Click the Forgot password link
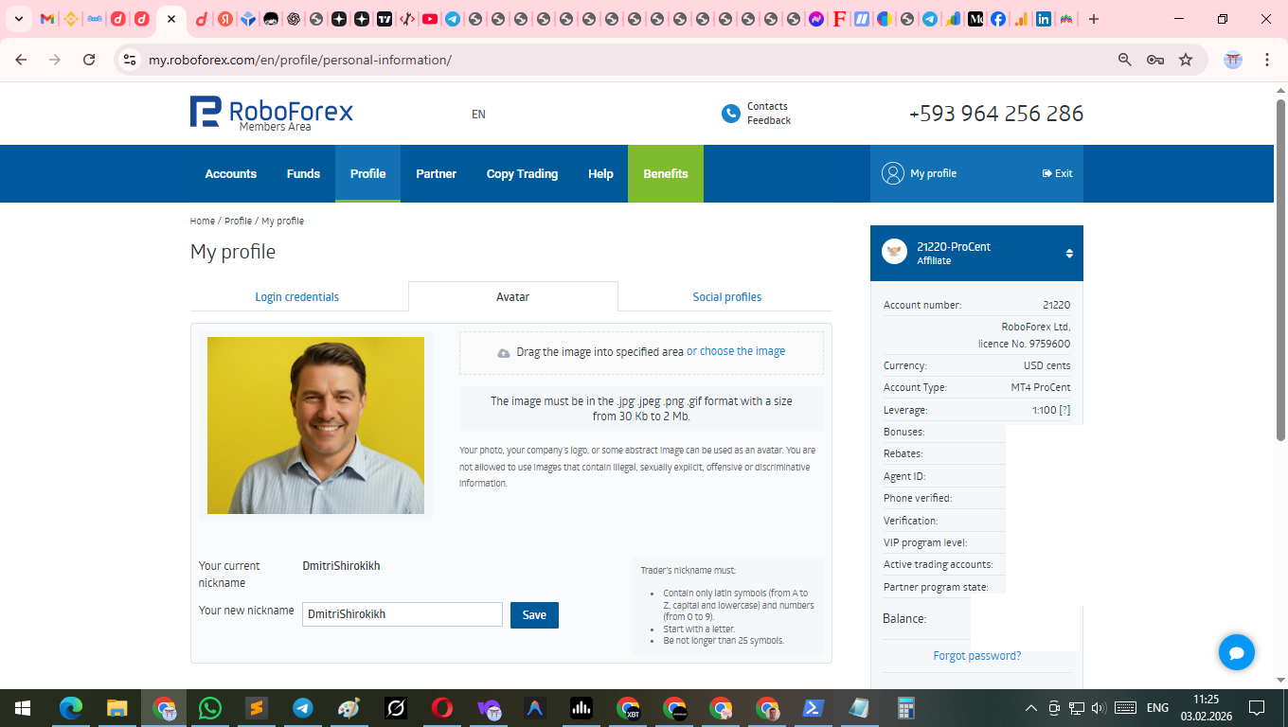The image size is (1288, 727). tap(976, 655)
